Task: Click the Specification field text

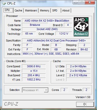Action: pos(56,40)
